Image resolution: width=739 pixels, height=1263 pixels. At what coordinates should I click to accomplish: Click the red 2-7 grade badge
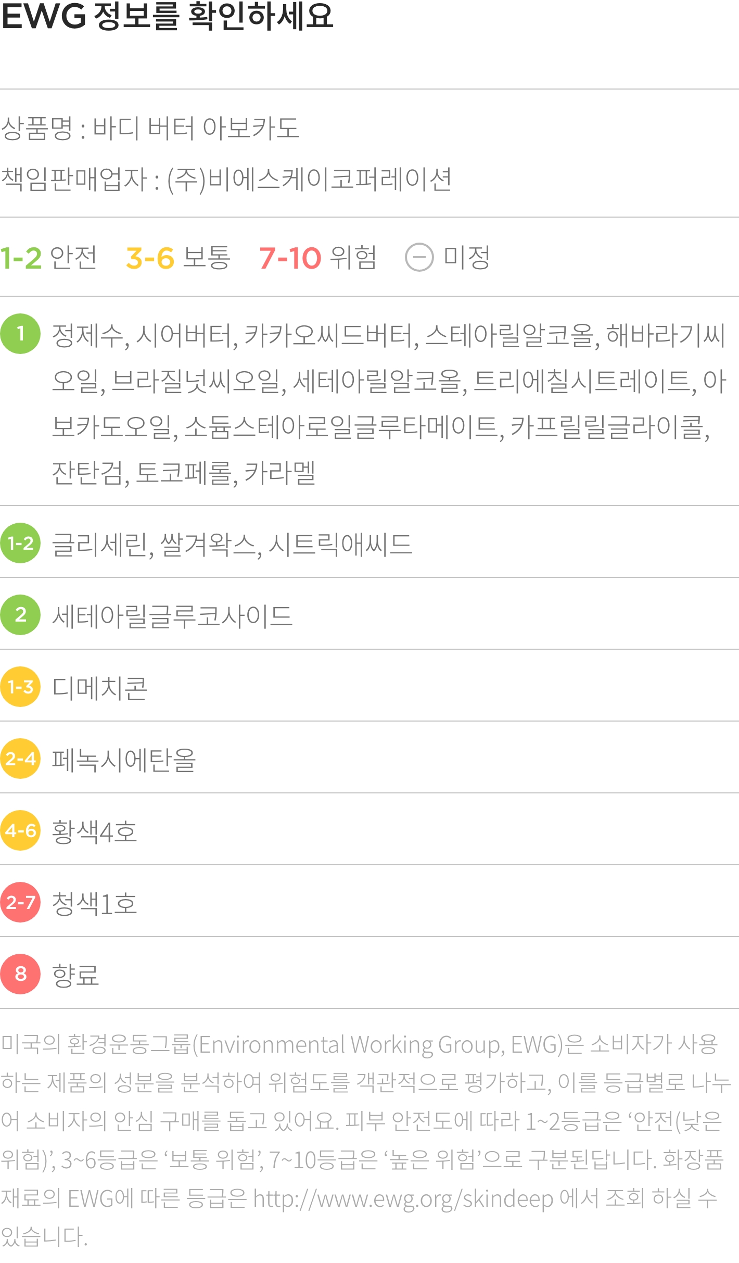coord(20,902)
